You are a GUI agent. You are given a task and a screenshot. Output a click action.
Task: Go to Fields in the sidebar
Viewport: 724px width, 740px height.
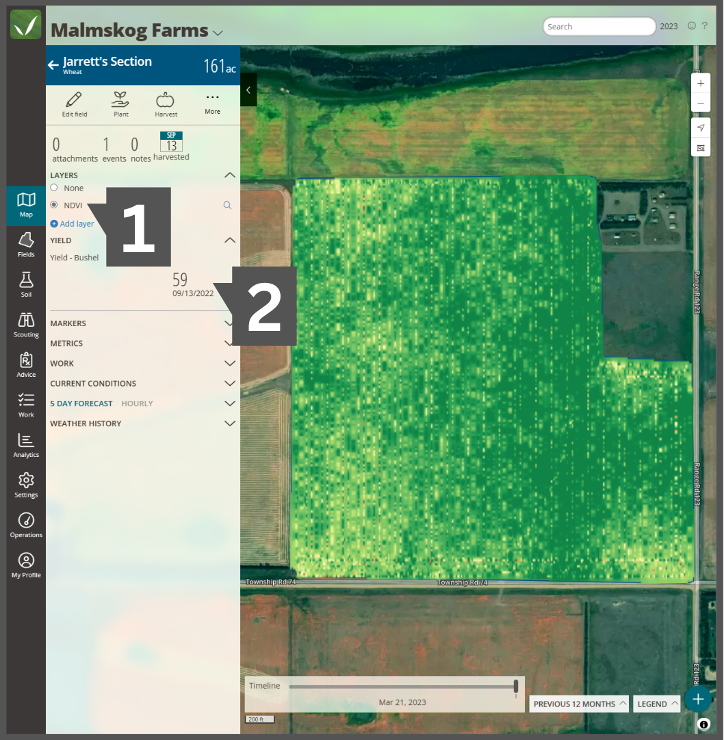pyautogui.click(x=26, y=245)
